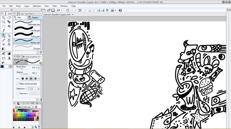The image size is (231, 129).
Task: Choose the weak anti-aliasing option
Action: coord(27,78)
